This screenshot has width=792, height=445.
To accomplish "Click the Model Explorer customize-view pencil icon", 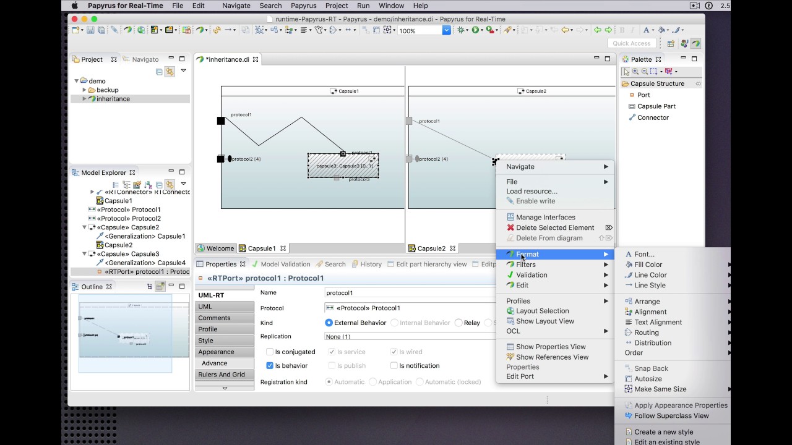I will tap(137, 185).
